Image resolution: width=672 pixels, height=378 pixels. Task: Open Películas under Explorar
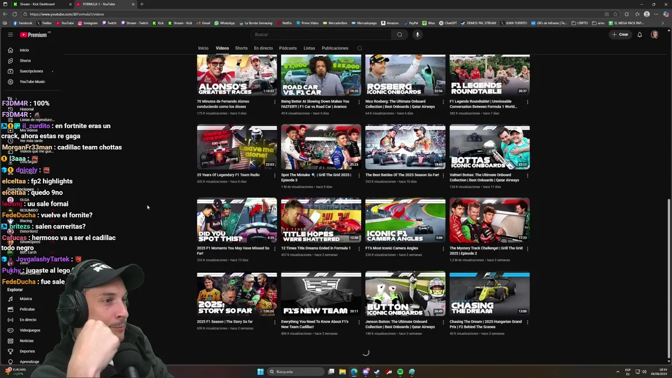(27, 309)
